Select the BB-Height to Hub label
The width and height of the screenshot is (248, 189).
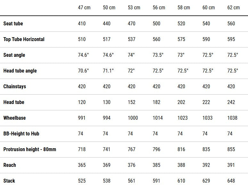21,133
